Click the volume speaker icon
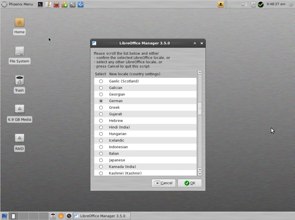 click(244, 4)
